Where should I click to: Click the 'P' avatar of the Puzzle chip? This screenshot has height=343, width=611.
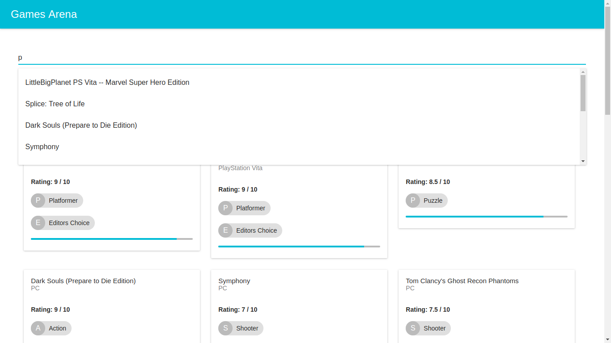pos(413,201)
